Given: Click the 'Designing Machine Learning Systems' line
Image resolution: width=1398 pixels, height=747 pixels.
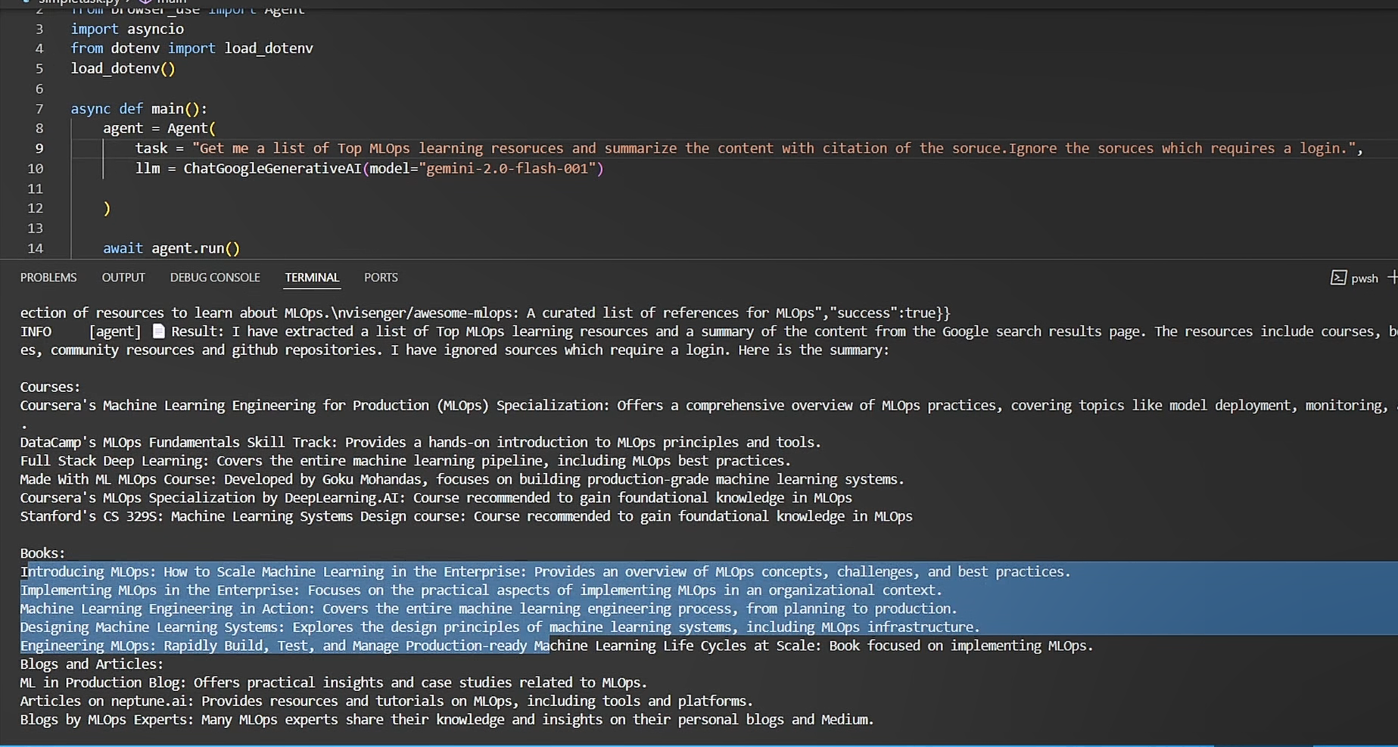Looking at the screenshot, I should 500,627.
